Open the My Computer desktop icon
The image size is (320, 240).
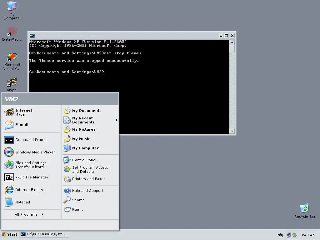12,10
